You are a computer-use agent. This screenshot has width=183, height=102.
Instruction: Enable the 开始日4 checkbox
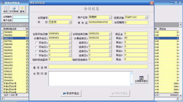click(37, 51)
